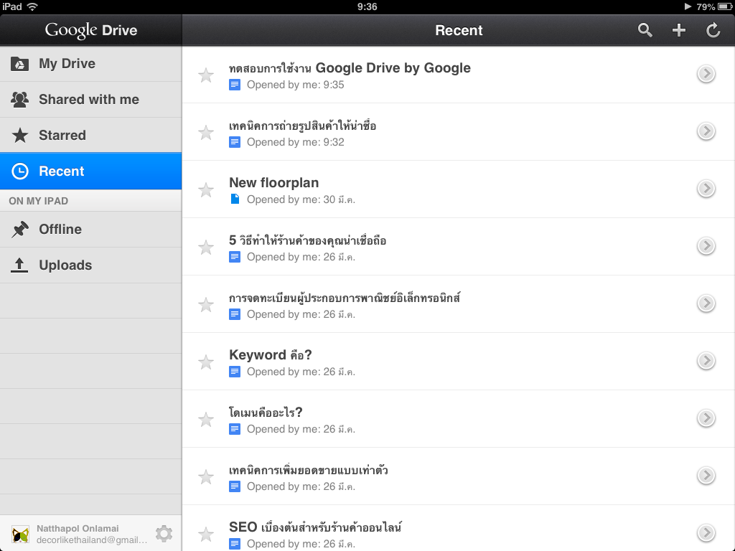
Task: Star the 'Google Drive by Google' document
Action: [206, 75]
